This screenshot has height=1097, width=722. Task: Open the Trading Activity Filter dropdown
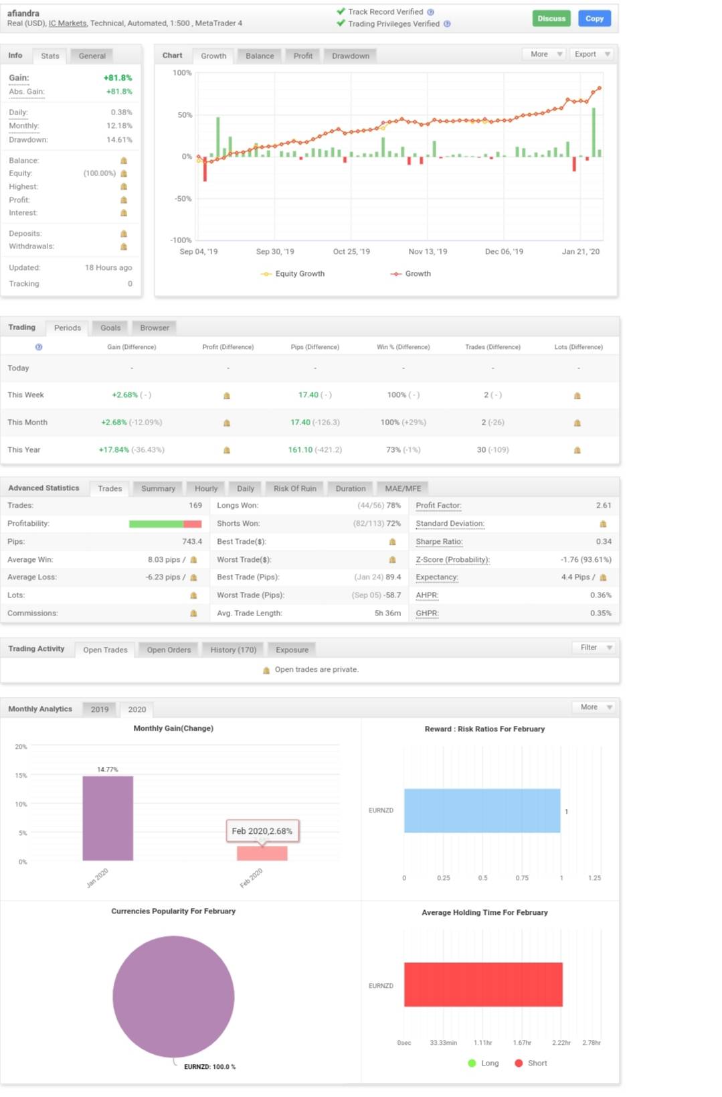tap(594, 648)
